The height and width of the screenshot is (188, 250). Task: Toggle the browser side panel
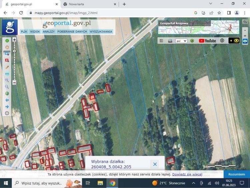229,13
